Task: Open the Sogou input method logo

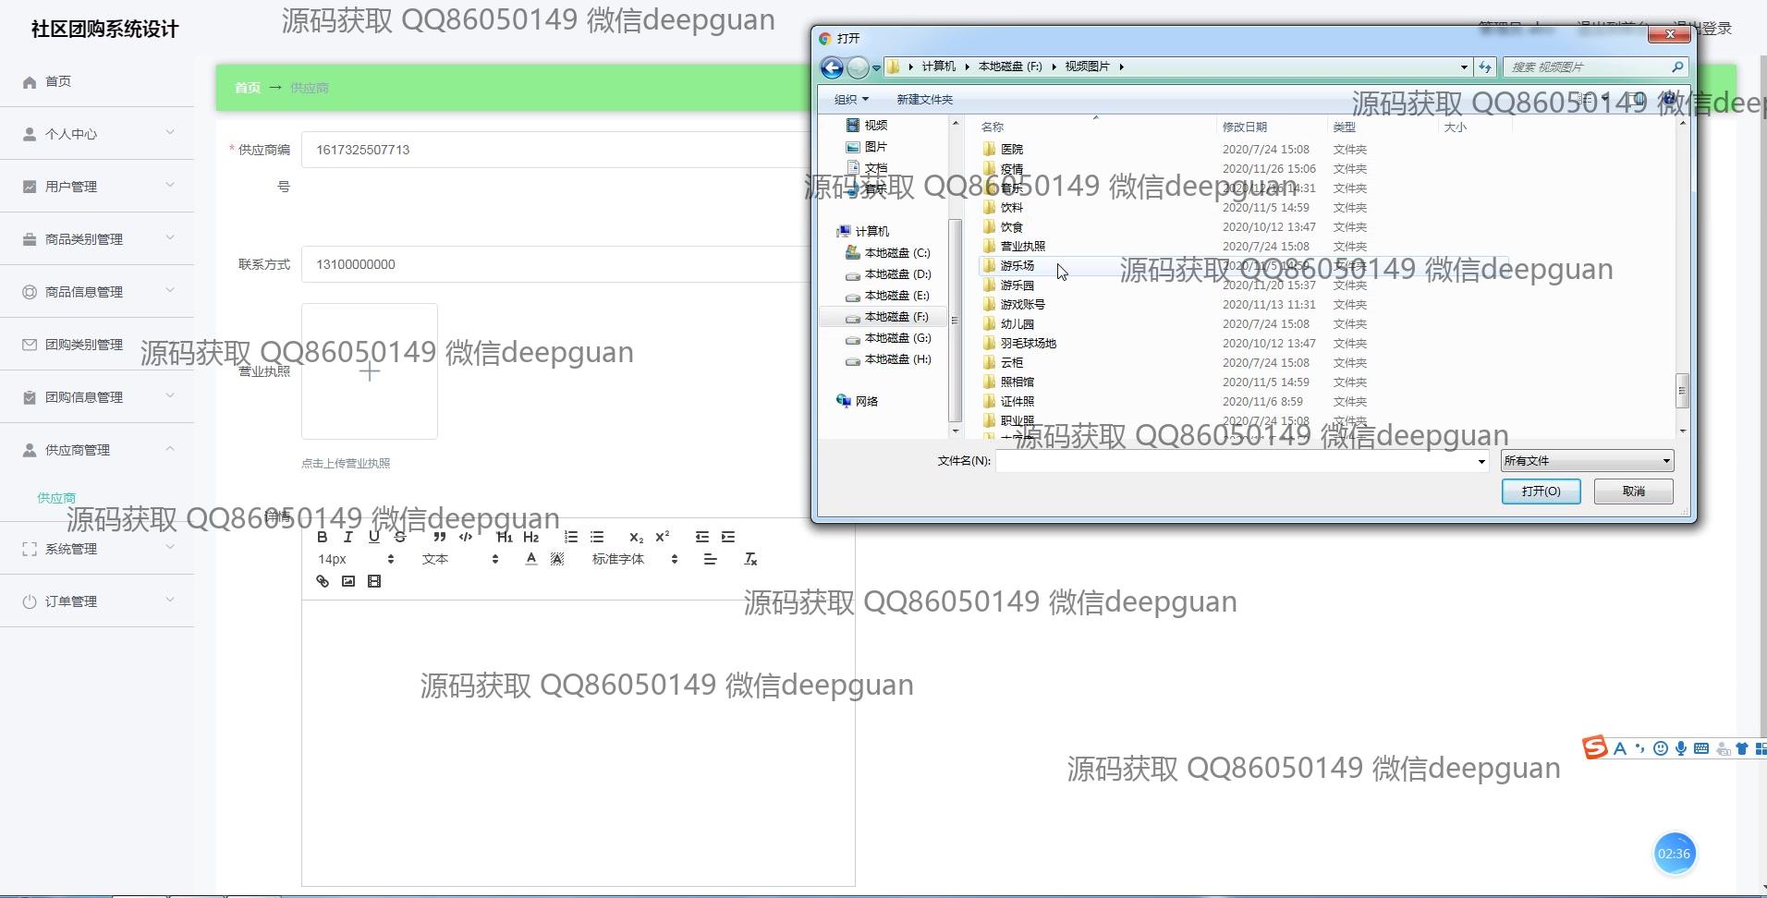Action: coord(1595,747)
